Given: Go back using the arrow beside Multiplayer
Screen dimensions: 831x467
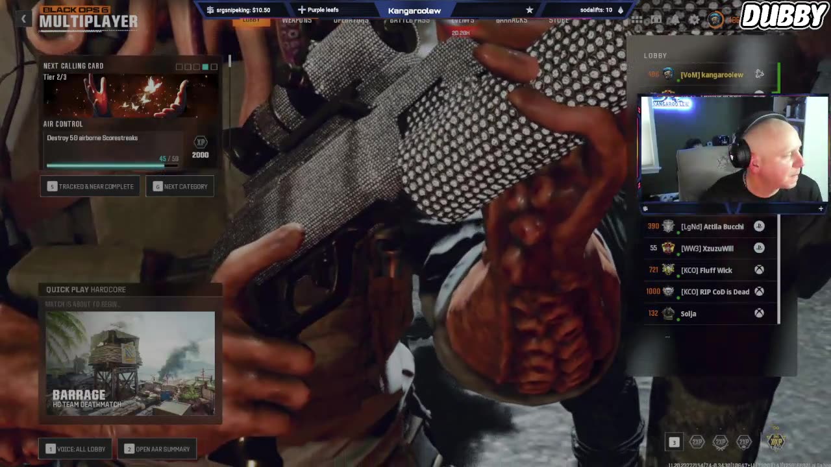Looking at the screenshot, I should [x=23, y=19].
